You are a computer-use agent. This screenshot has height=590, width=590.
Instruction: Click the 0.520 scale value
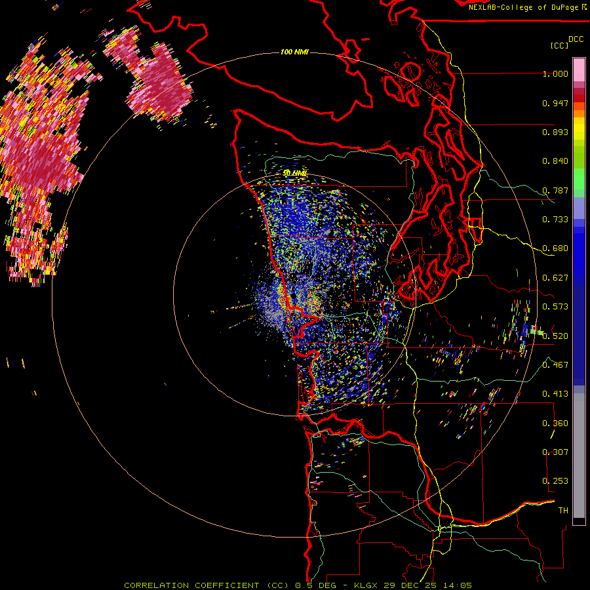tap(555, 336)
